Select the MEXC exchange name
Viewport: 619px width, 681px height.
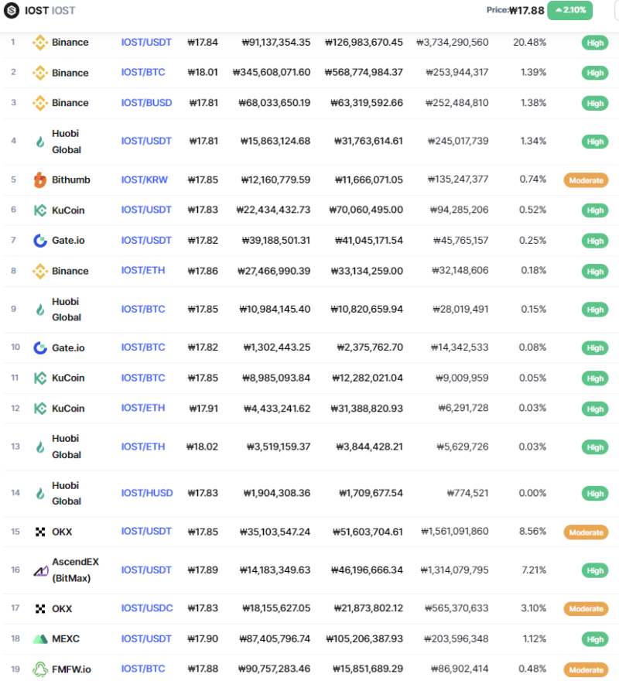click(x=66, y=639)
